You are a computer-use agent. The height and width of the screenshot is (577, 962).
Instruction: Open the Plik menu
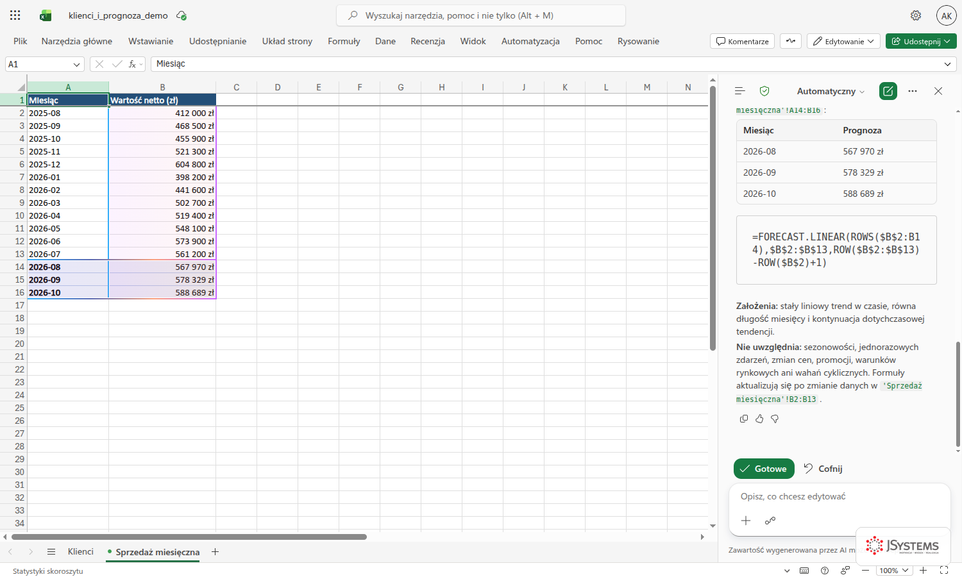point(21,41)
